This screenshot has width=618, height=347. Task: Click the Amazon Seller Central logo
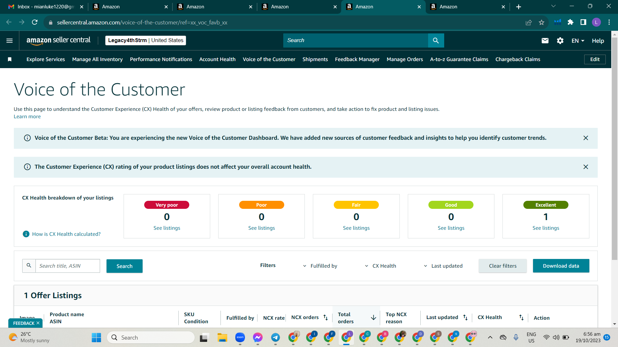58,40
